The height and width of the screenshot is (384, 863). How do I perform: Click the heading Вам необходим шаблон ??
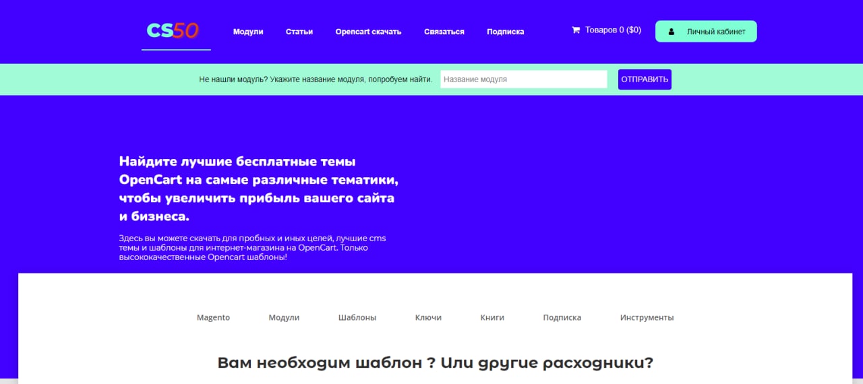tap(435, 362)
